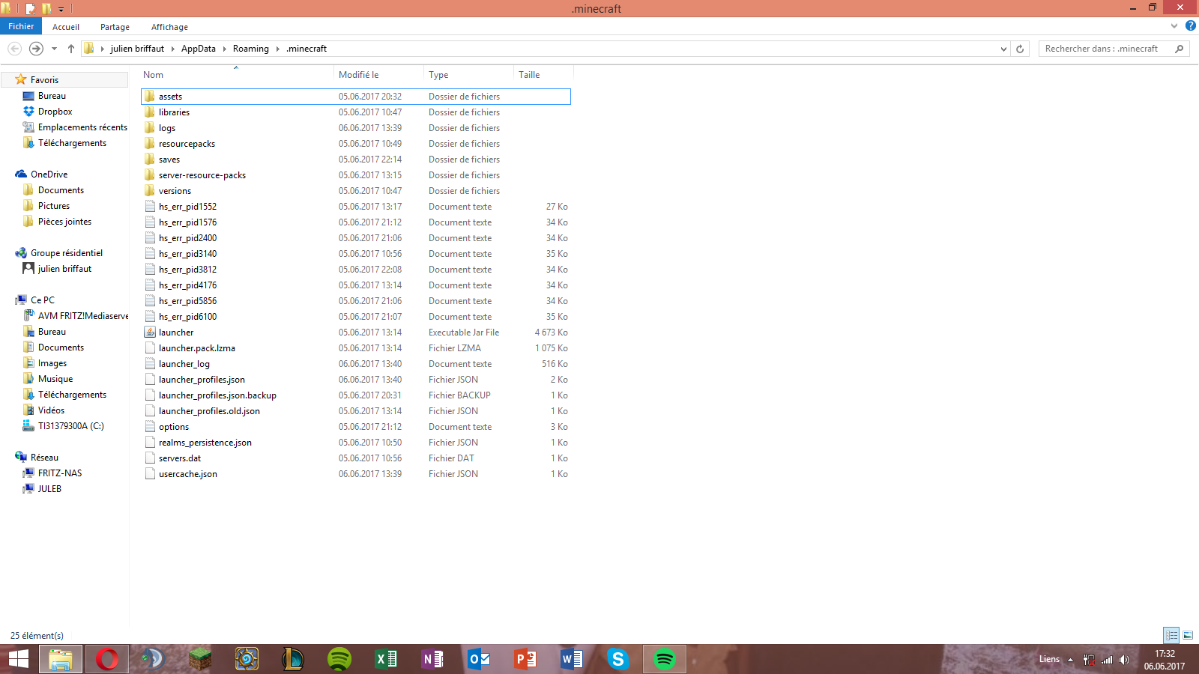
Task: Refresh the .minecraft folder view
Action: coord(1020,49)
